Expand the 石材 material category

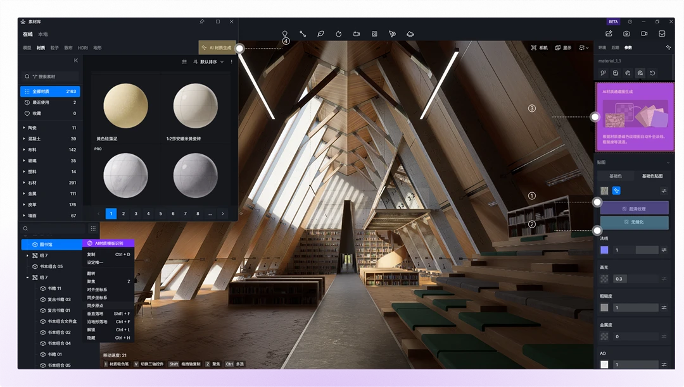24,183
